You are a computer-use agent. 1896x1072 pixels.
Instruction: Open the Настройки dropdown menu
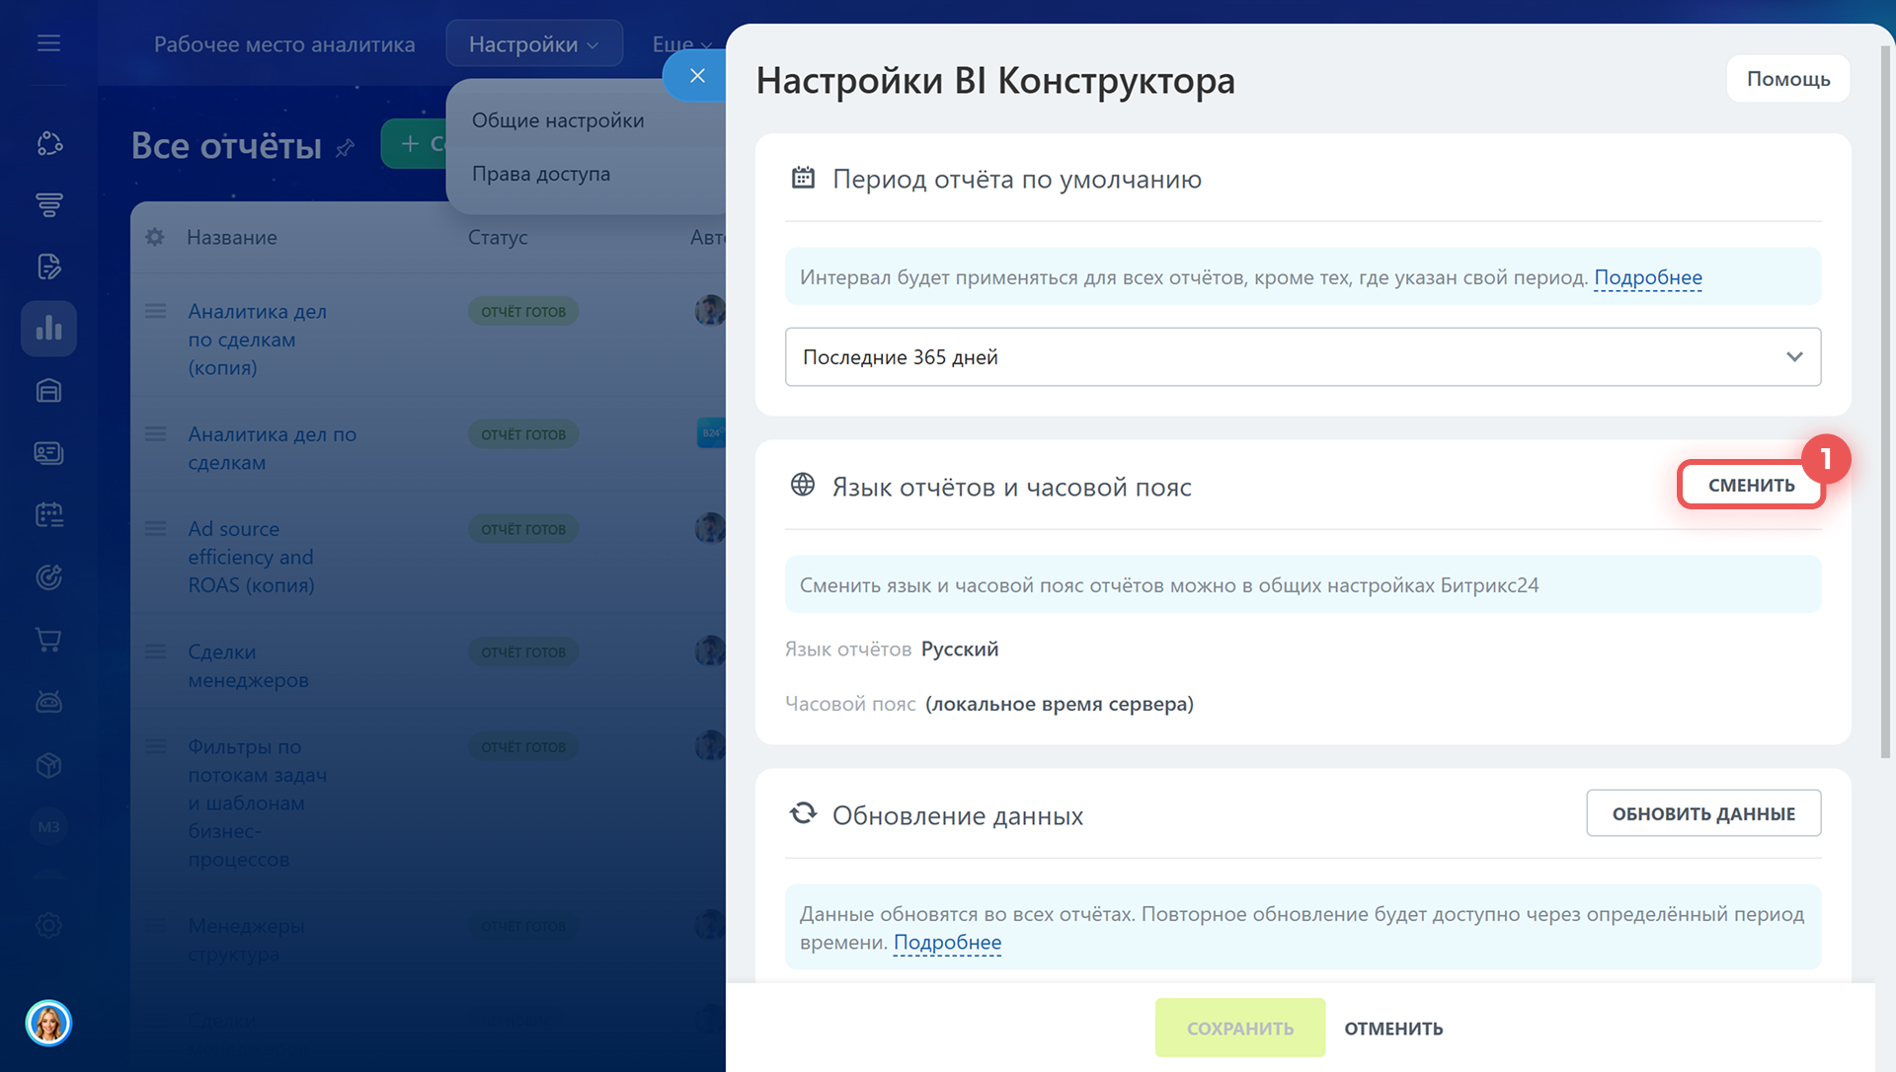[533, 44]
